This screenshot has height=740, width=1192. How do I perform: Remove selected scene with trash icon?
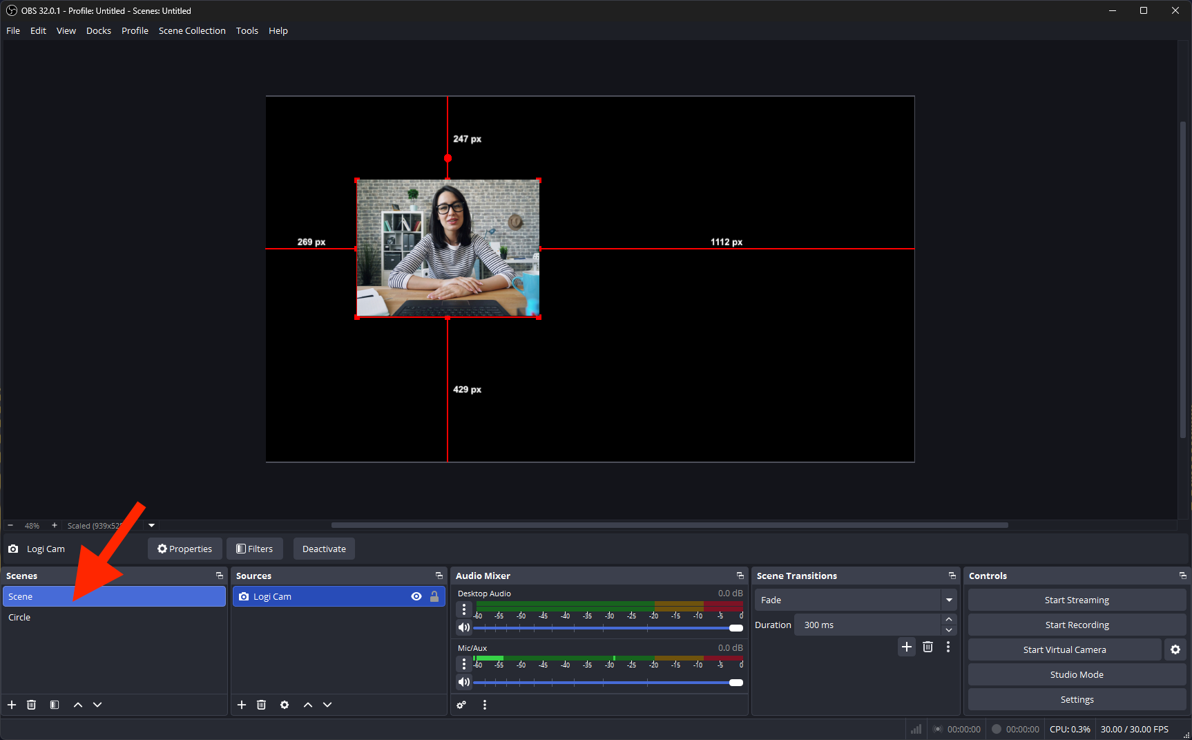point(31,705)
